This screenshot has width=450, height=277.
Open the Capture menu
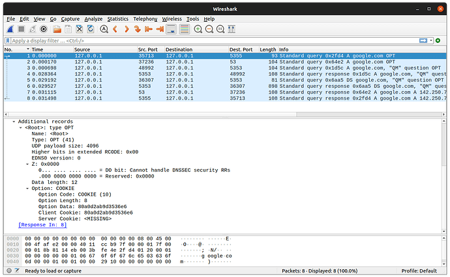[x=70, y=19]
